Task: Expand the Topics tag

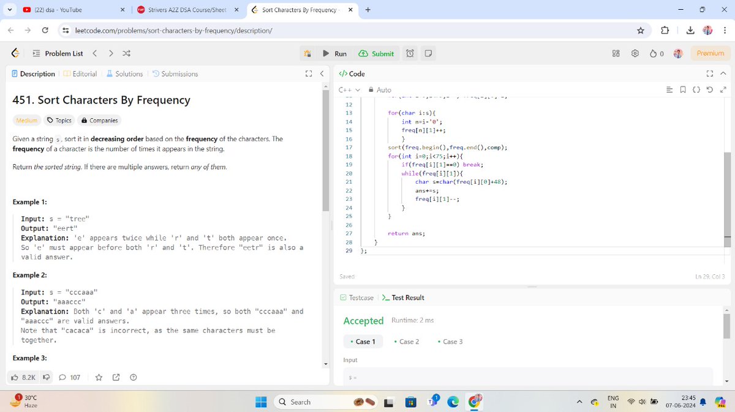Action: pyautogui.click(x=60, y=121)
